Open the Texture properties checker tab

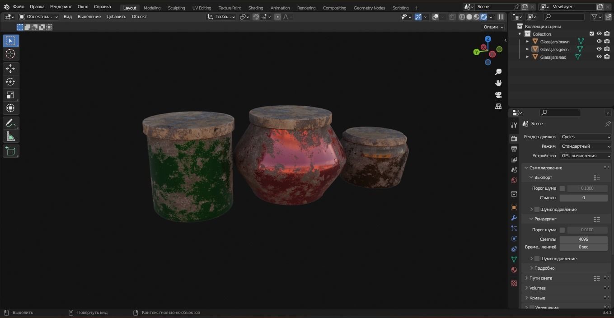pyautogui.click(x=514, y=283)
